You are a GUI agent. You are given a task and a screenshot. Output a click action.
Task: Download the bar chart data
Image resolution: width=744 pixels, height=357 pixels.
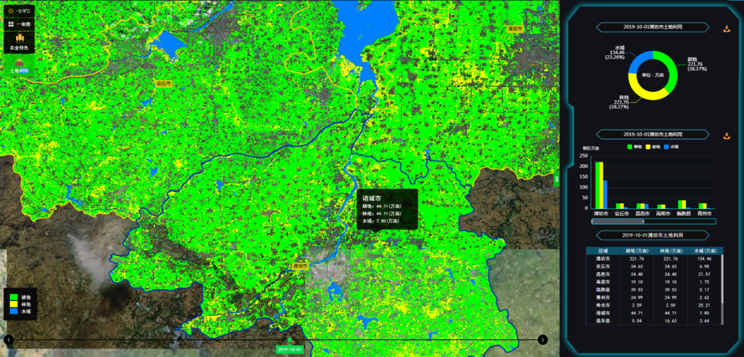click(726, 135)
